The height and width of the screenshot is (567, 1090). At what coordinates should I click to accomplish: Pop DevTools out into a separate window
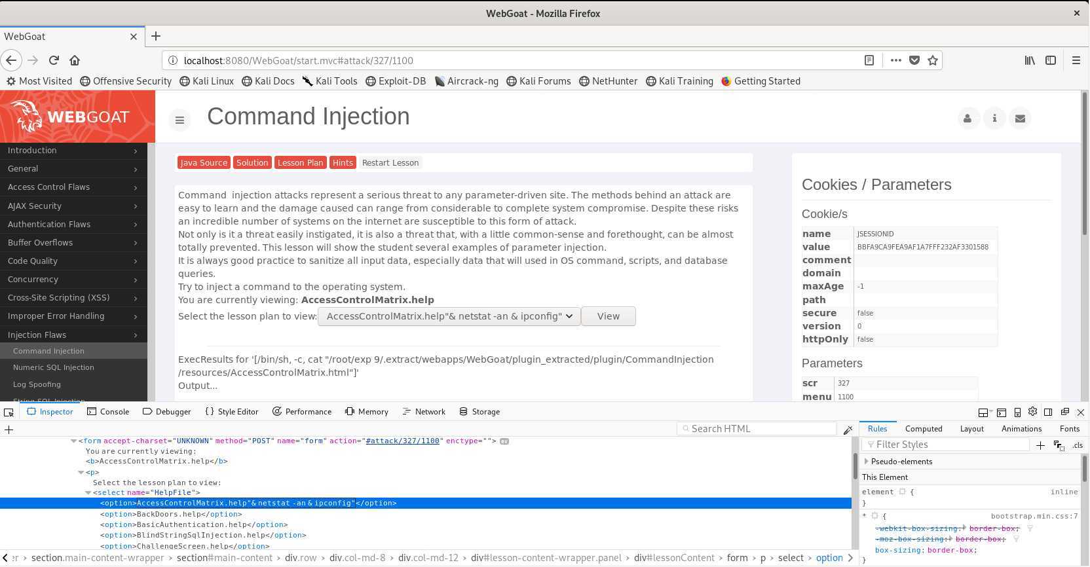point(1064,412)
